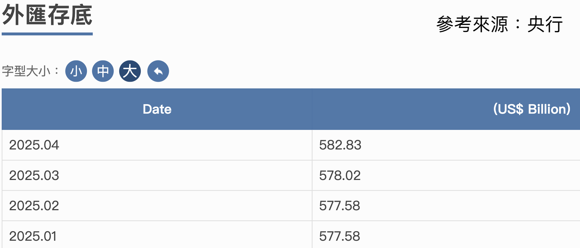580x248 pixels.
Task: Click the (US$ Billion) column header
Action: [532, 109]
